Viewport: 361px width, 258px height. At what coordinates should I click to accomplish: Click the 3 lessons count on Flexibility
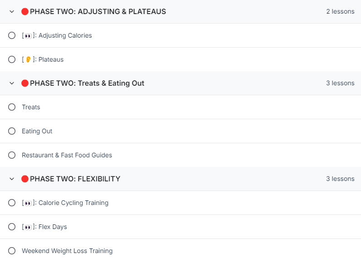click(340, 179)
